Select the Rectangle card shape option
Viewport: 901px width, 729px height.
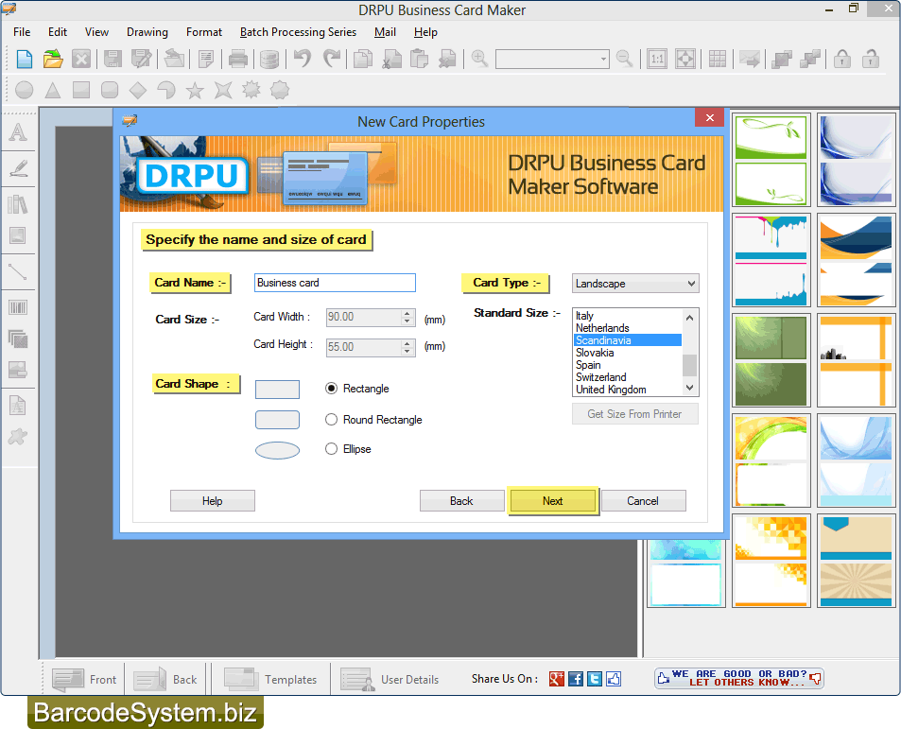(x=331, y=389)
